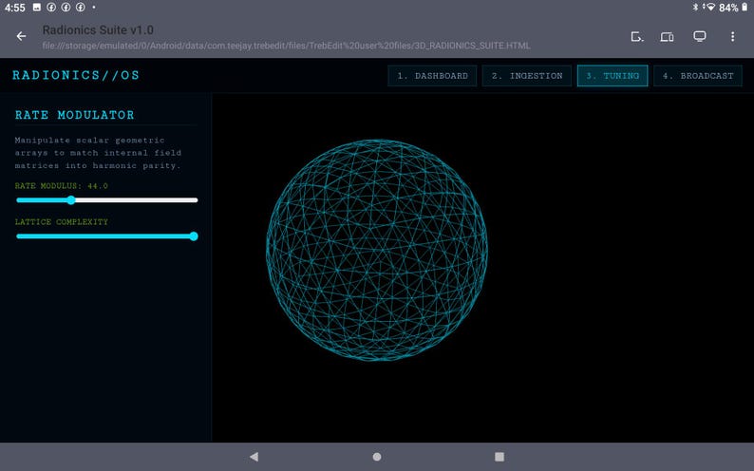754x471 pixels.
Task: Tap the battery indicator in status bar
Action: point(745,7)
